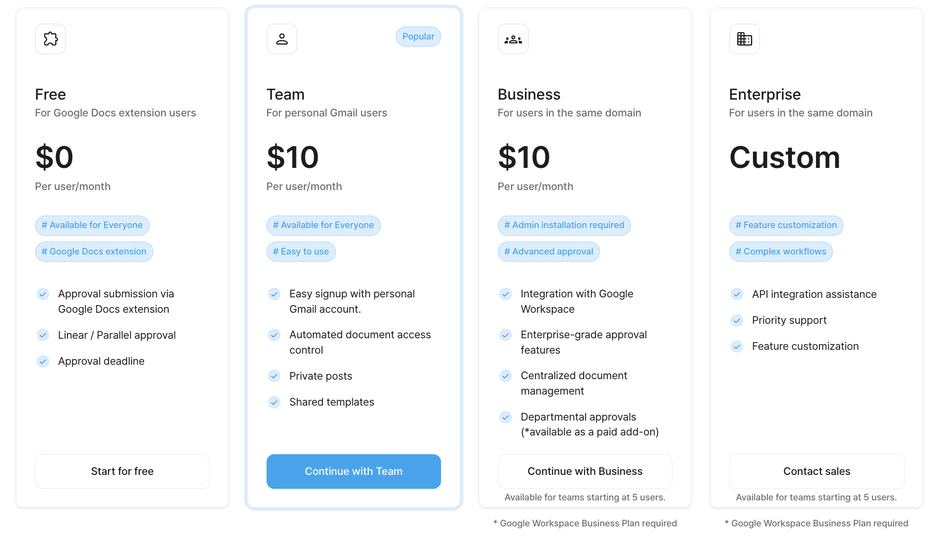
Task: Click the Admin installation required tag
Action: [x=564, y=225]
